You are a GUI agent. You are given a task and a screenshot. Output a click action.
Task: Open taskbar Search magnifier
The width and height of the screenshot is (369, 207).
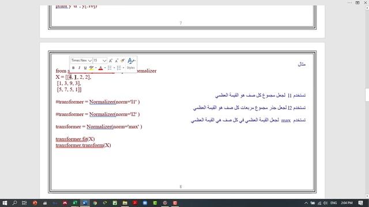14,203
